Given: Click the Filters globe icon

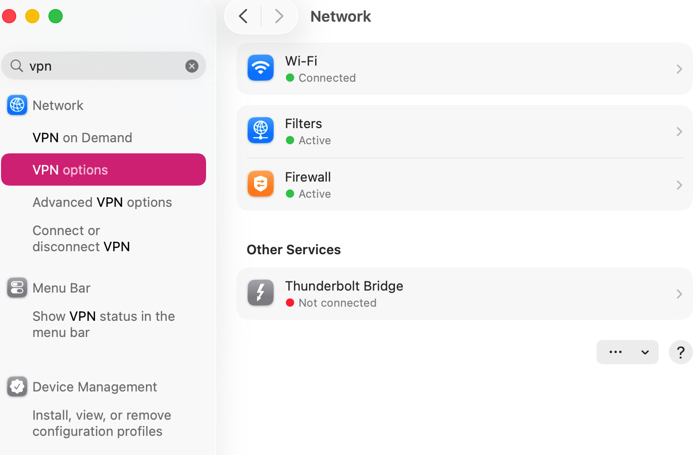Looking at the screenshot, I should [x=261, y=131].
